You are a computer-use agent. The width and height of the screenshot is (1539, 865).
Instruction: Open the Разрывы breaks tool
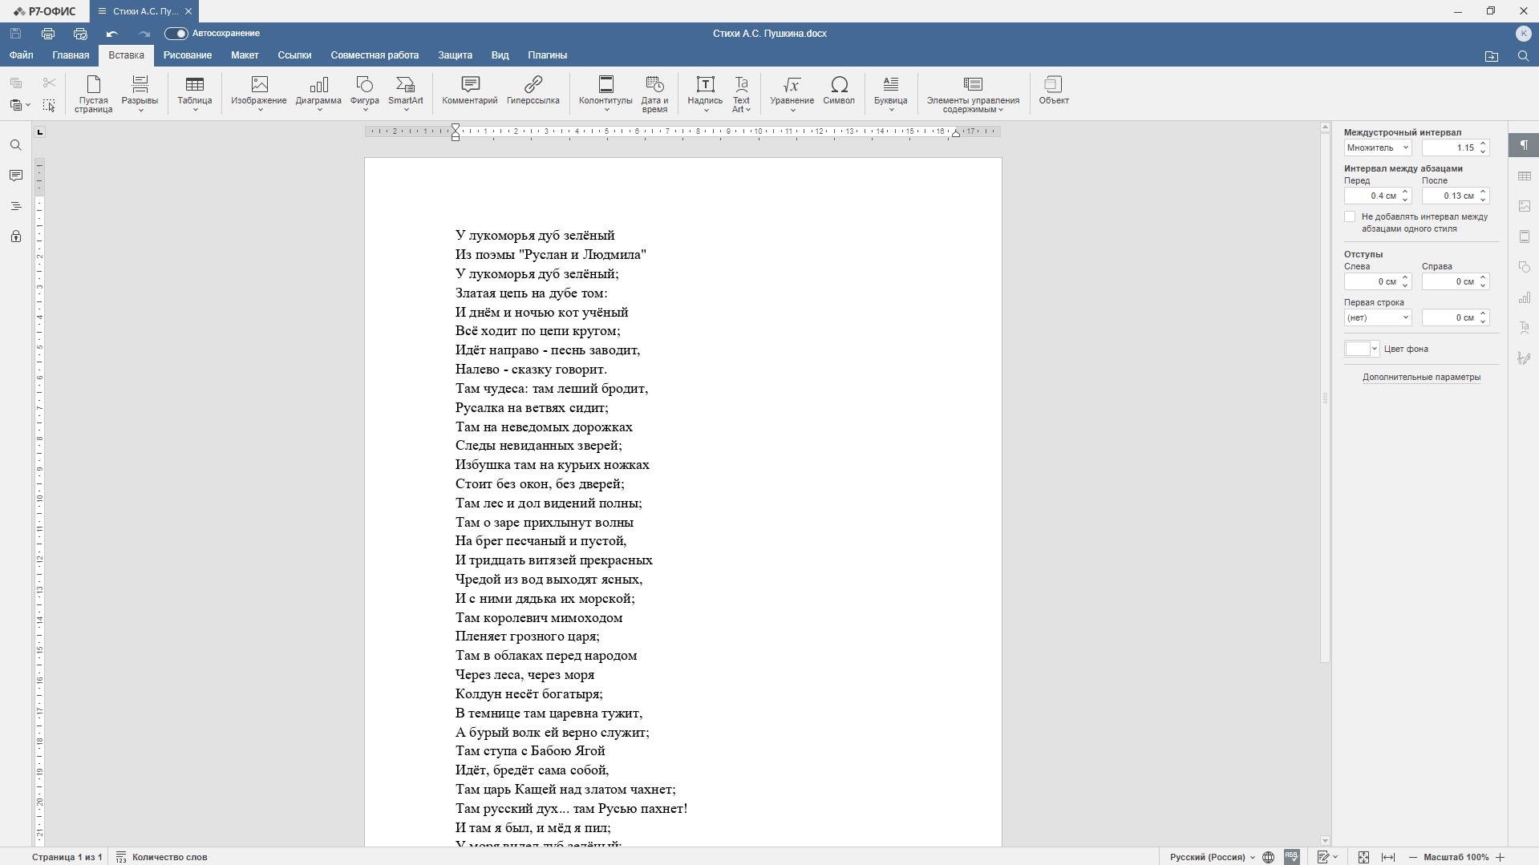pos(140,94)
